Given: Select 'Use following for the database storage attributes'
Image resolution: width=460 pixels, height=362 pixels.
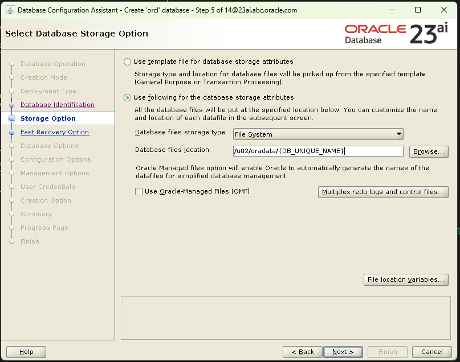Looking at the screenshot, I should (x=126, y=97).
